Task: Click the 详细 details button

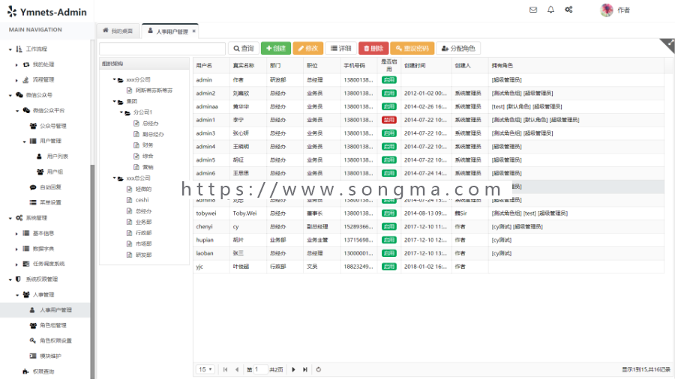Action: 341,49
